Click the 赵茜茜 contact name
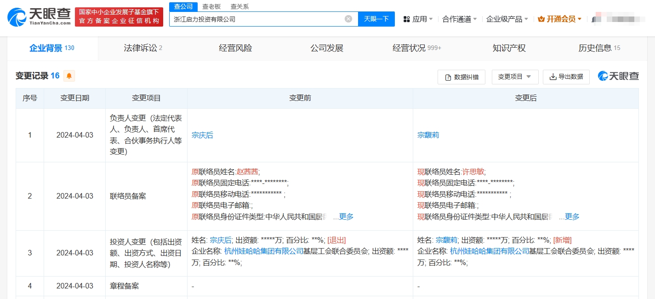 [x=247, y=172]
